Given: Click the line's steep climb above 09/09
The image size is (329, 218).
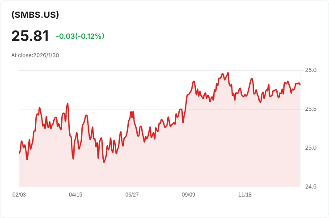Looking at the screenshot, I should point(186,105).
